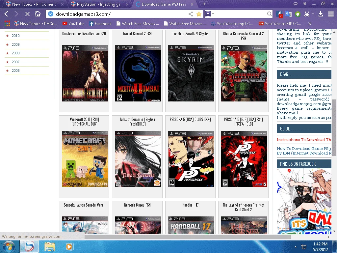This screenshot has height=253, width=337.
Task: Open Gundemonium Recollection PSN cover
Action: pyautogui.click(x=85, y=73)
